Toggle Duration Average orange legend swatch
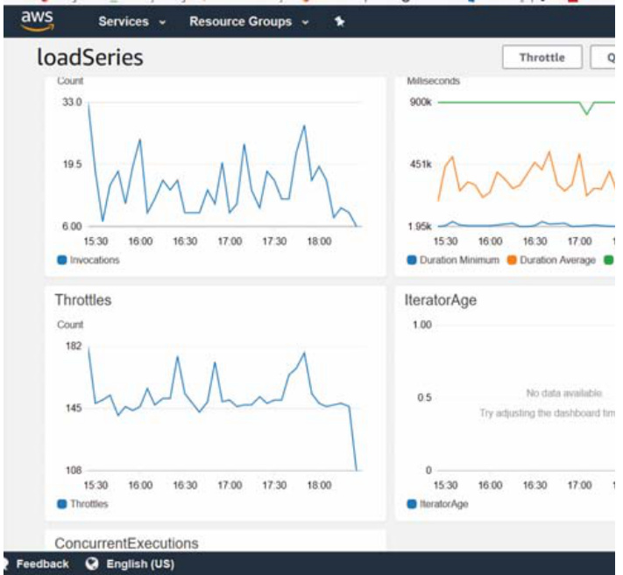Image resolution: width=623 pixels, height=575 pixels. (512, 260)
